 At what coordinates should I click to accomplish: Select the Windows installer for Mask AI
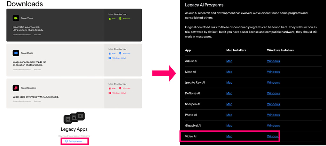tap(273, 72)
